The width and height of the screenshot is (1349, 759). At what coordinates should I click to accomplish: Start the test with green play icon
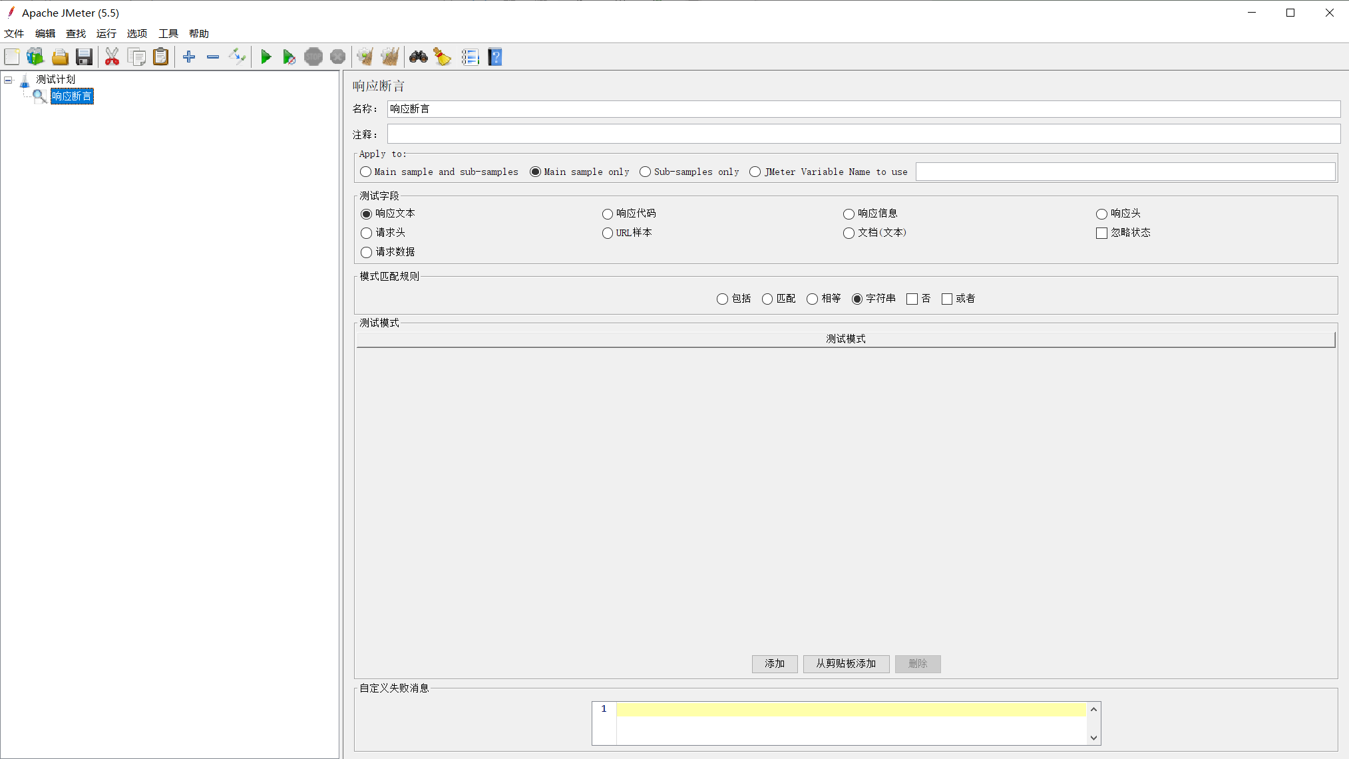click(266, 57)
